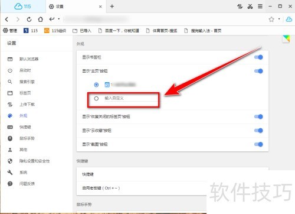This screenshot has height=214, width=295.
Task: Select 外观 in settings sidebar
Action: (x=23, y=116)
